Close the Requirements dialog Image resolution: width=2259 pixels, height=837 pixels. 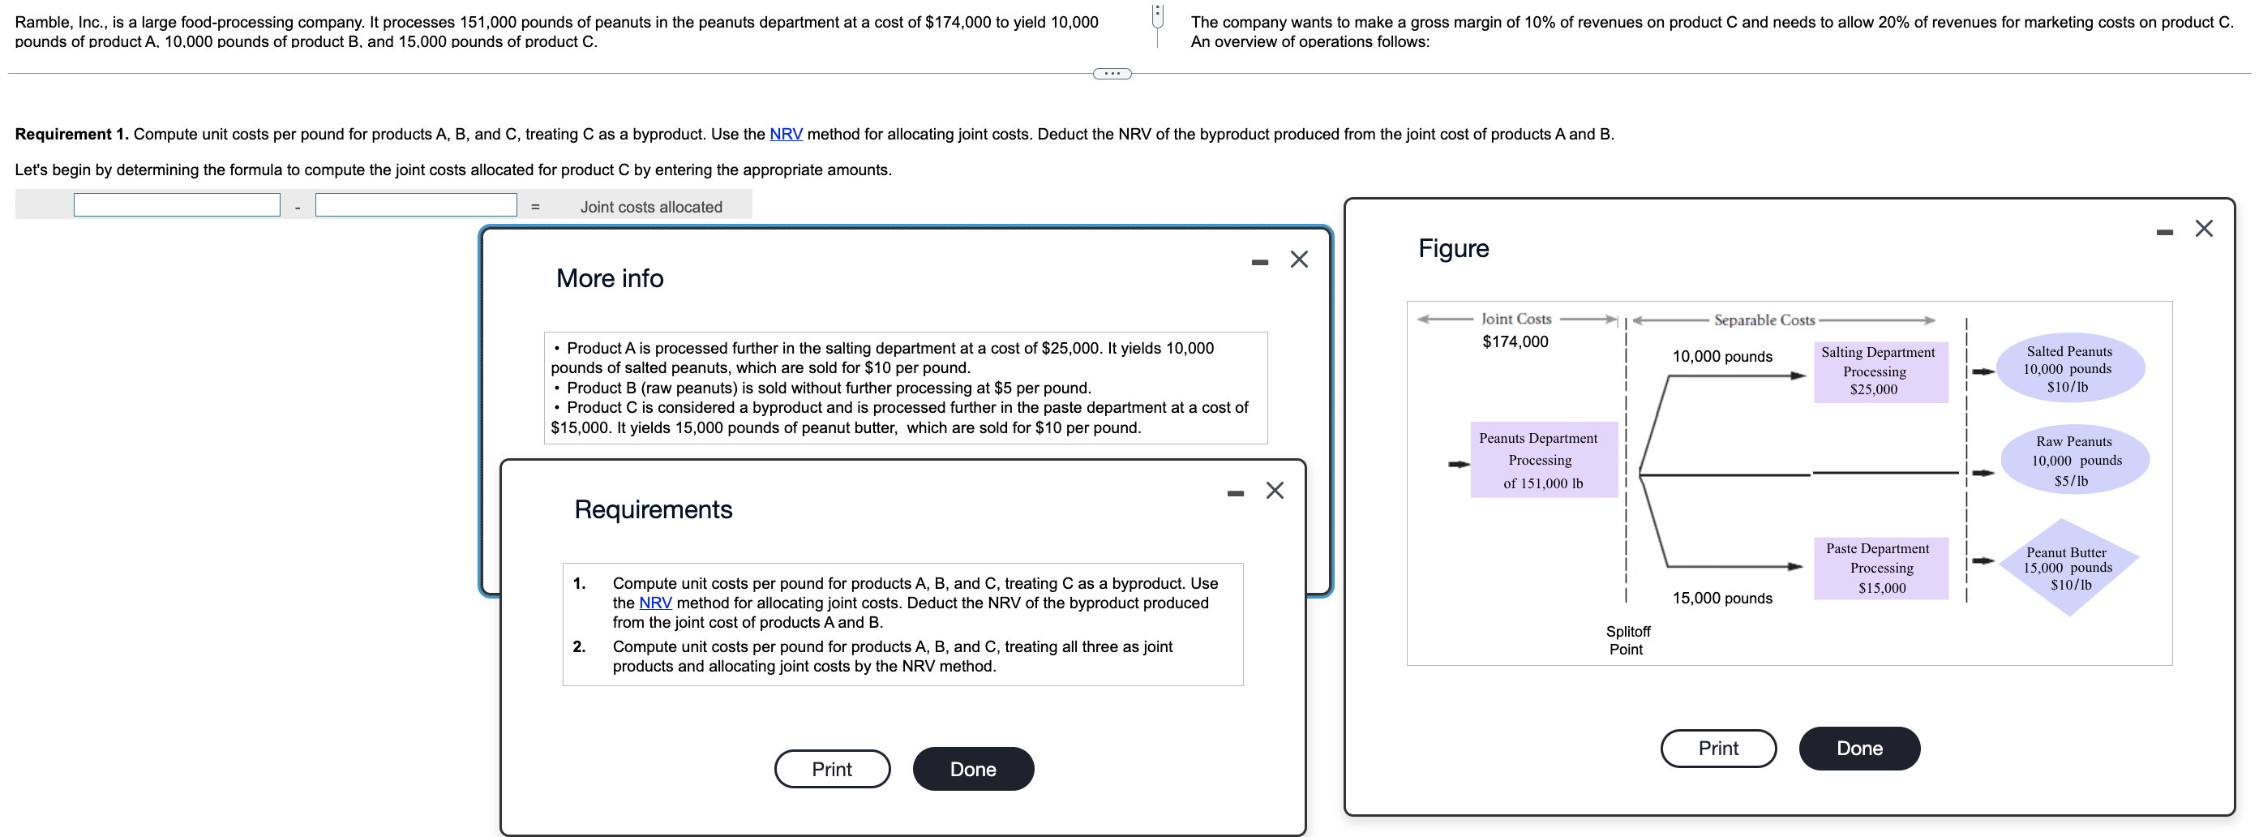(x=1275, y=491)
